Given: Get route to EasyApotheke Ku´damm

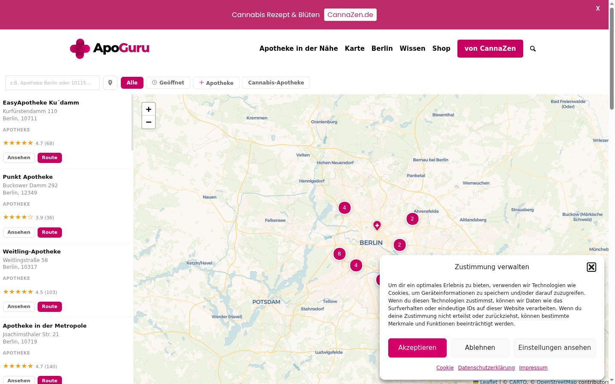Looking at the screenshot, I should (x=50, y=158).
